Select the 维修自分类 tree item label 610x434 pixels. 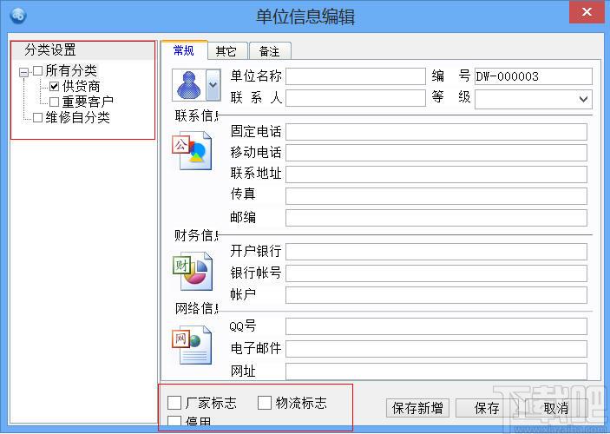pyautogui.click(x=78, y=117)
